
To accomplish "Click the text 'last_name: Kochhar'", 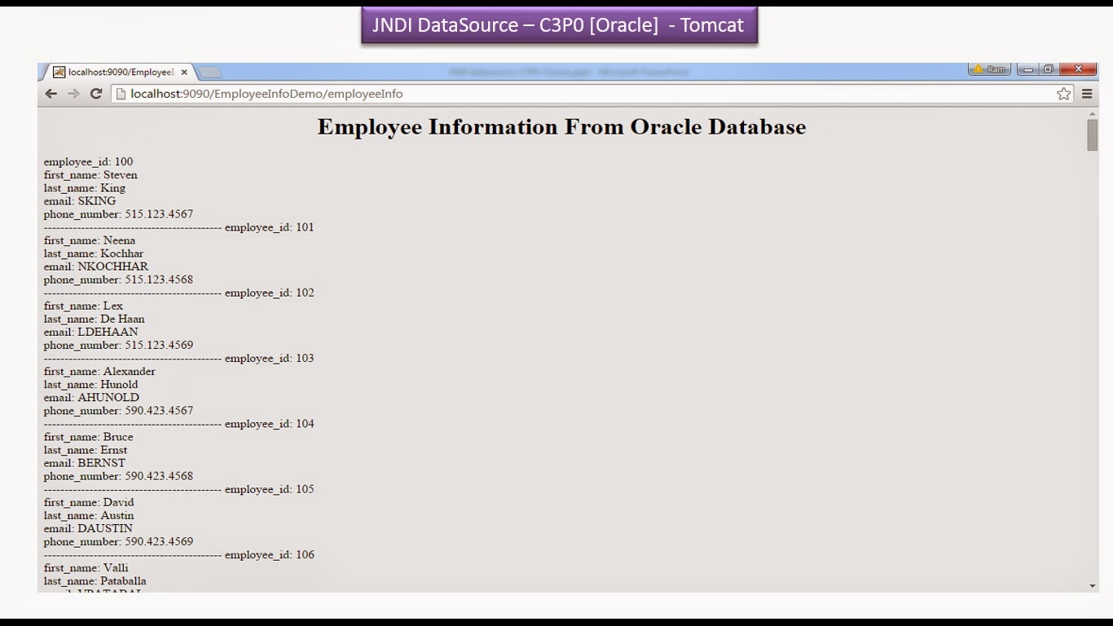I will pos(94,253).
